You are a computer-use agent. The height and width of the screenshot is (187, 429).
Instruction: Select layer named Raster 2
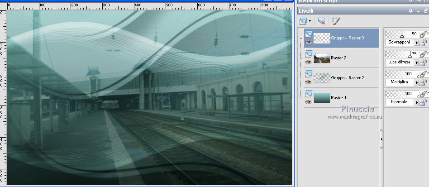click(x=338, y=58)
